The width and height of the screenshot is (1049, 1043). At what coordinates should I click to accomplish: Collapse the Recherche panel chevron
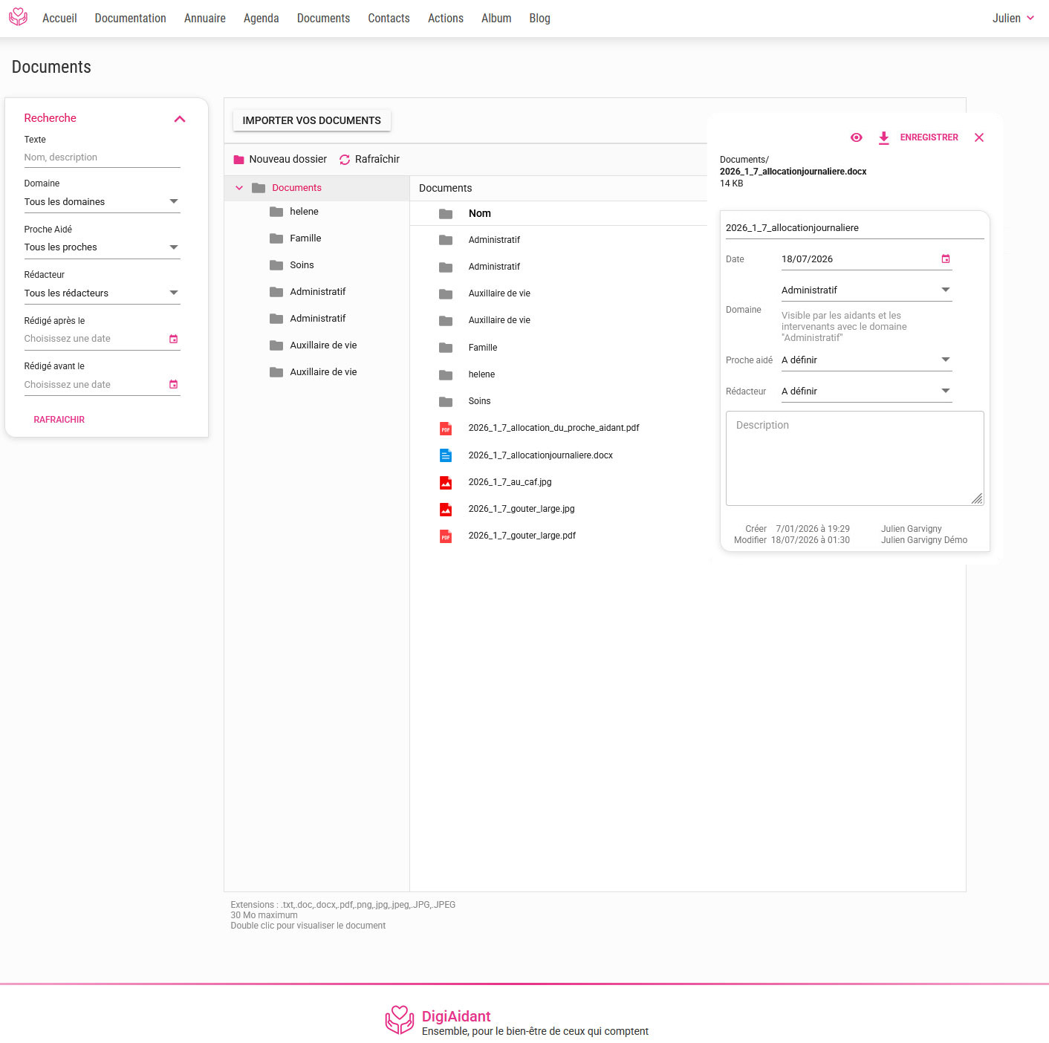(x=180, y=119)
